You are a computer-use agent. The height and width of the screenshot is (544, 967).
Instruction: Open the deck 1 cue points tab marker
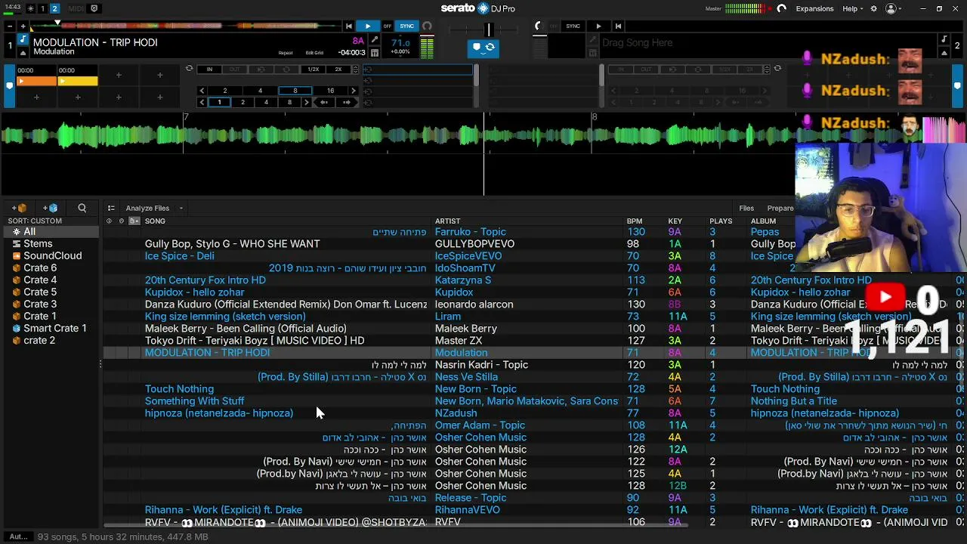[10, 85]
